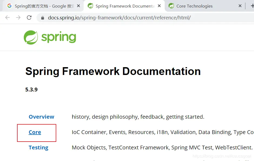Click the green Spring leaf logo

click(31, 37)
